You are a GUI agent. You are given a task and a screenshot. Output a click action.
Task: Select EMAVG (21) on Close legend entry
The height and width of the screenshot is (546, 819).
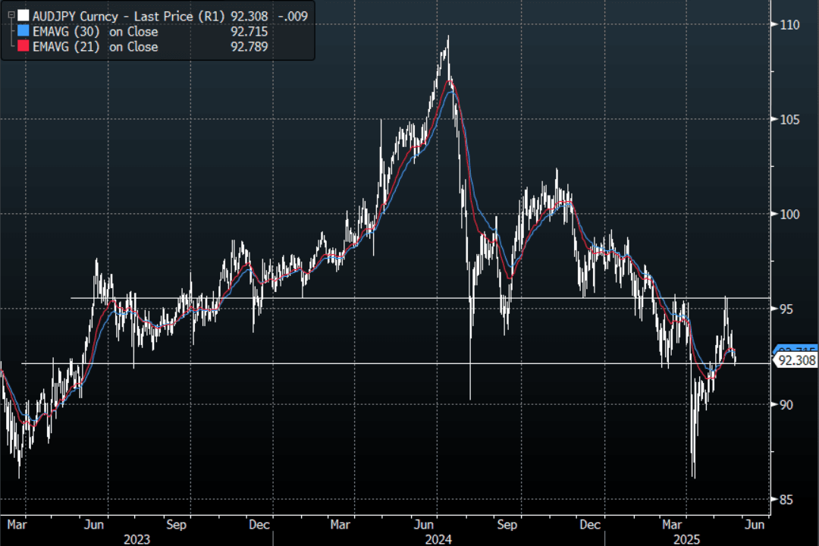point(95,47)
